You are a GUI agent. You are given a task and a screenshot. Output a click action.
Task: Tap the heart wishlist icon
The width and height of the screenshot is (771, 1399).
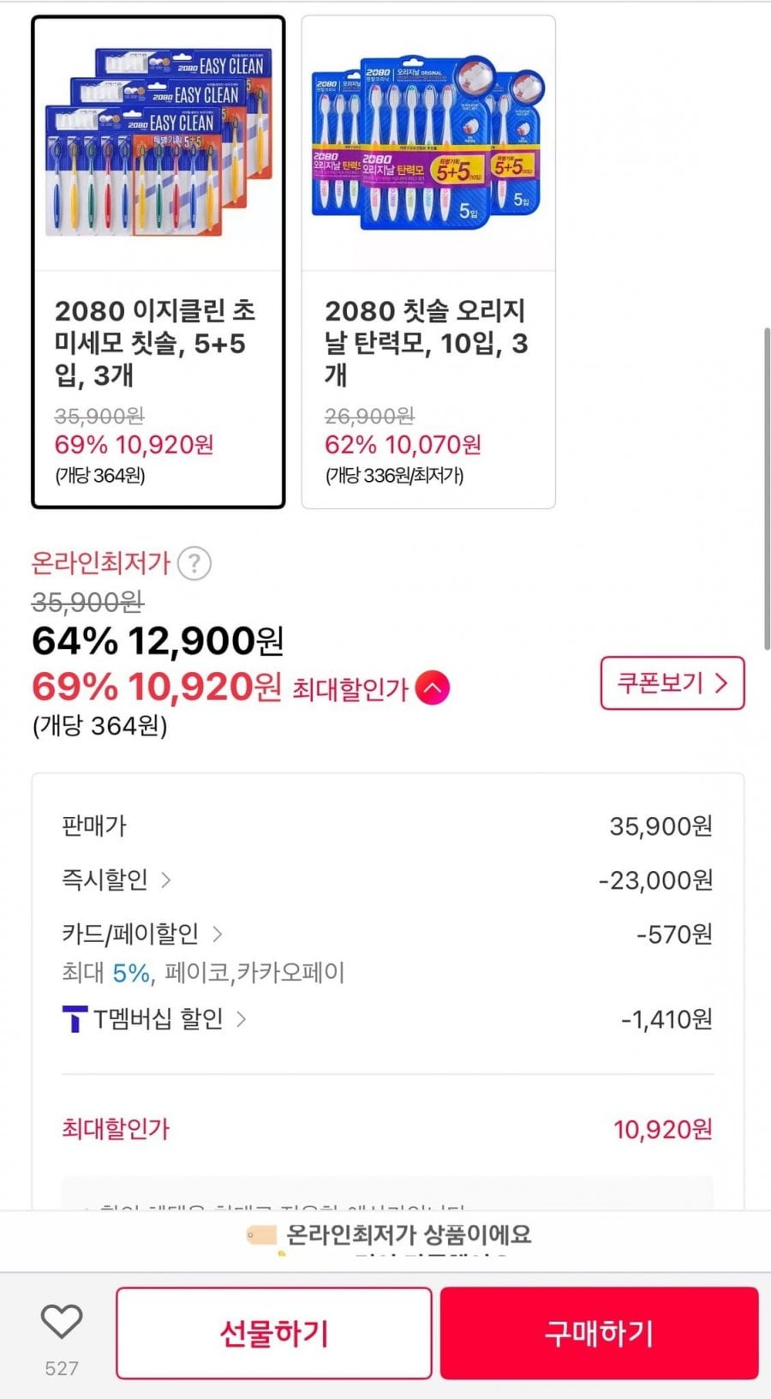click(x=62, y=1321)
